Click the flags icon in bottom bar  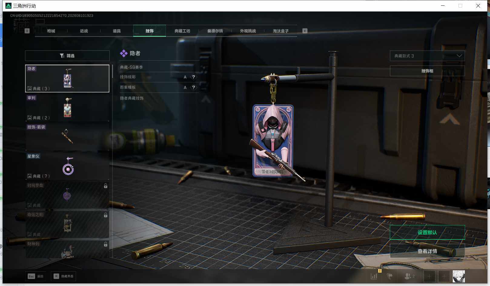[390, 276]
